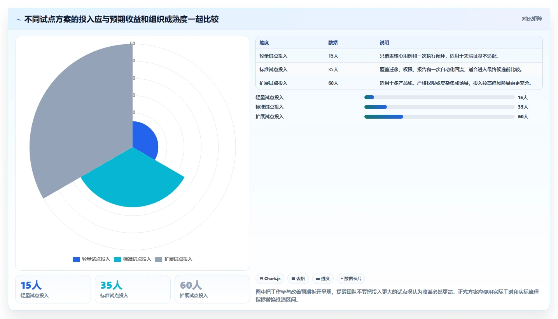Image resolution: width=558 pixels, height=319 pixels.
Task: Click the 35人 value beside the progress bar
Action: pos(523,107)
